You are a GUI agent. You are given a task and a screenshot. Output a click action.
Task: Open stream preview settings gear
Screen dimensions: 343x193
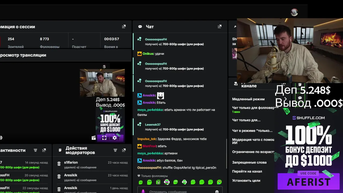coord(115,138)
